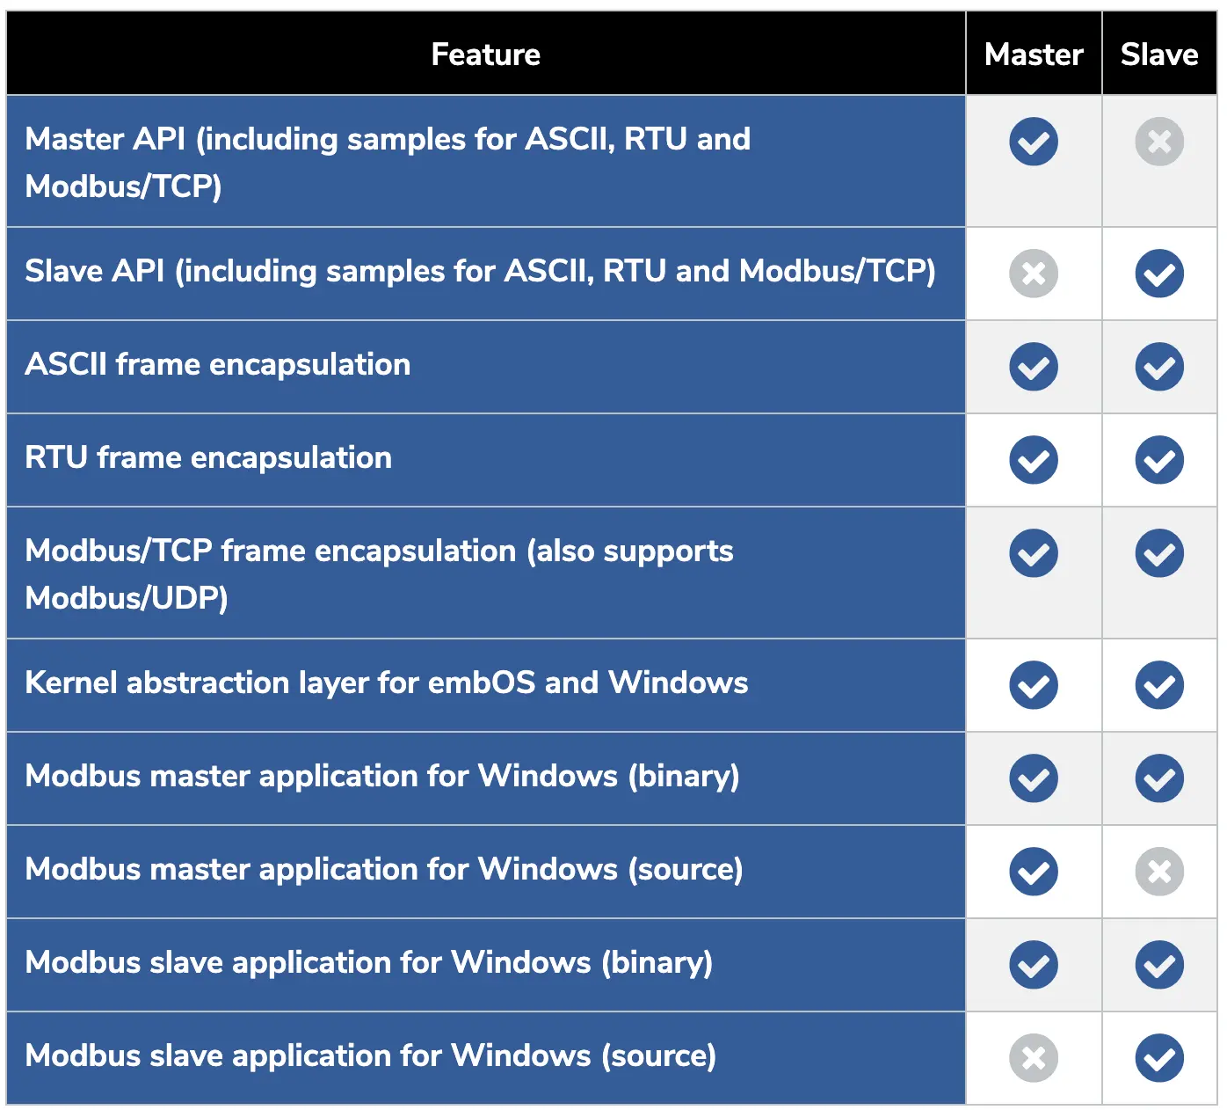
Task: Click Modbus master application for Windows (source) text
Action: tap(384, 870)
